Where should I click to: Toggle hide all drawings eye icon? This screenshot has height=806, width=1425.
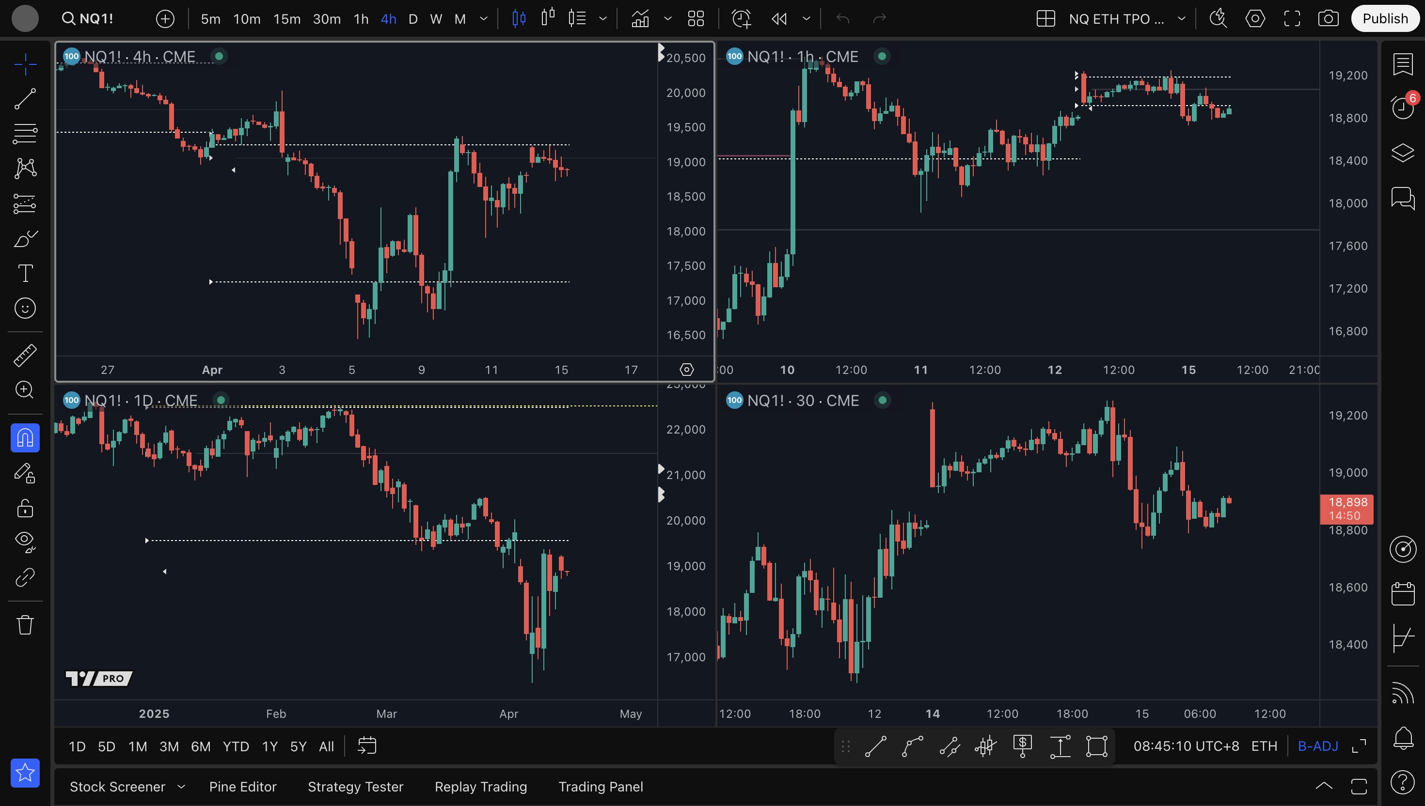click(25, 542)
